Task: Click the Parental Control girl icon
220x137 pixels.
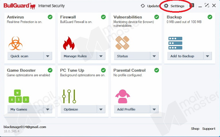Action: (x=123, y=96)
